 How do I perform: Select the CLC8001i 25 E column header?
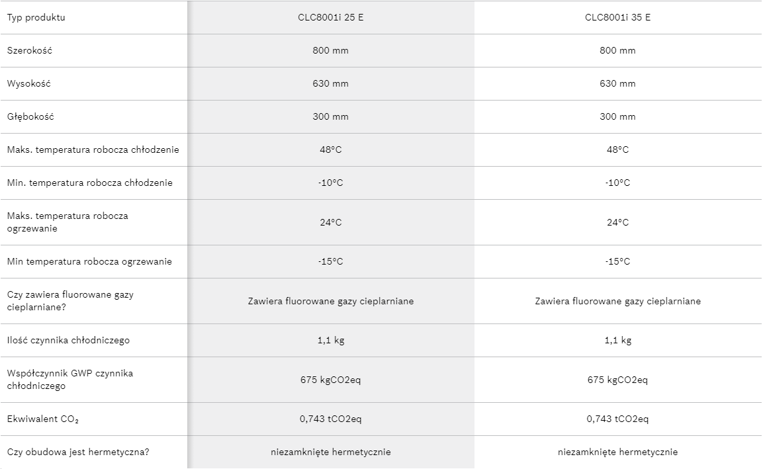[x=330, y=17]
